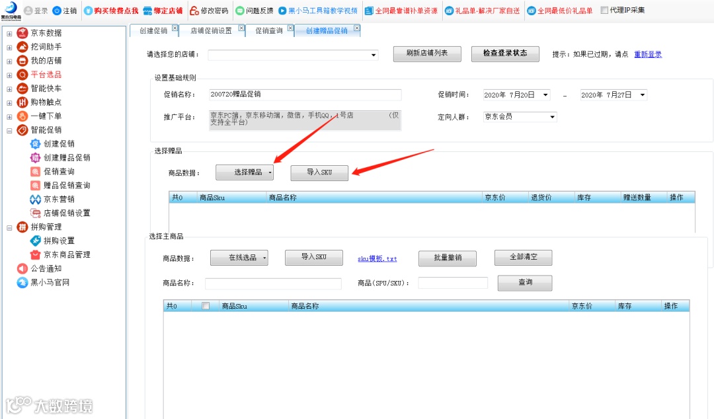
Task: Close the 创建促销 tab
Action: (x=175, y=28)
